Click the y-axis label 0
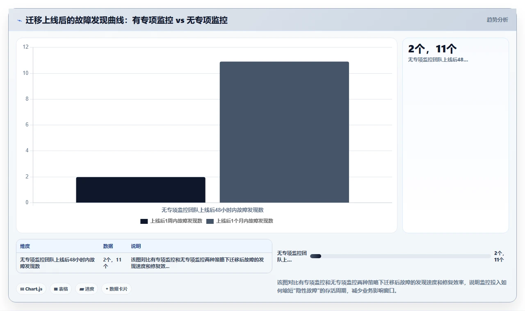This screenshot has width=525, height=311. pyautogui.click(x=27, y=203)
